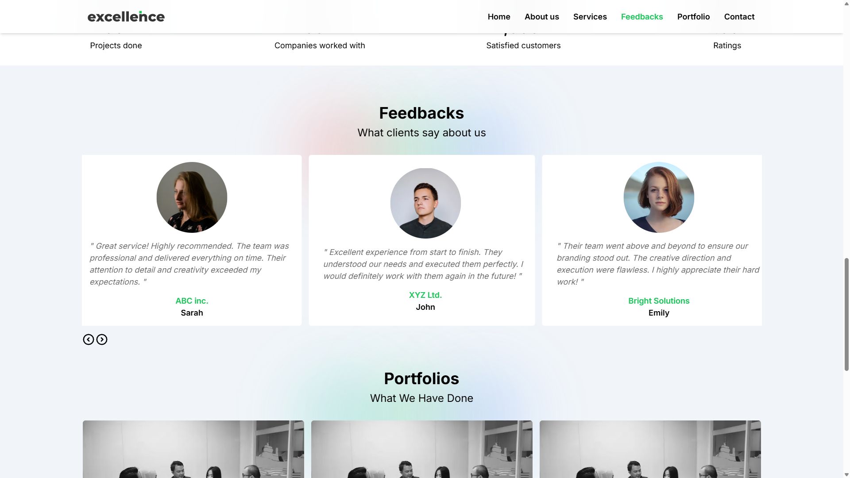
Task: Click the next feedback arrow icon
Action: 102,339
